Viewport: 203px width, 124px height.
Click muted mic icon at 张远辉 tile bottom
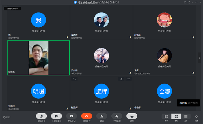130,108
